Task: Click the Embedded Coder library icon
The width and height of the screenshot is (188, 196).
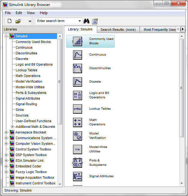Action: point(12,166)
